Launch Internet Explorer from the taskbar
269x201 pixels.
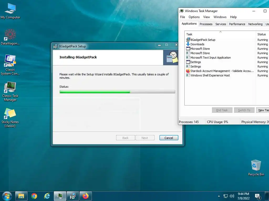(x=47, y=196)
